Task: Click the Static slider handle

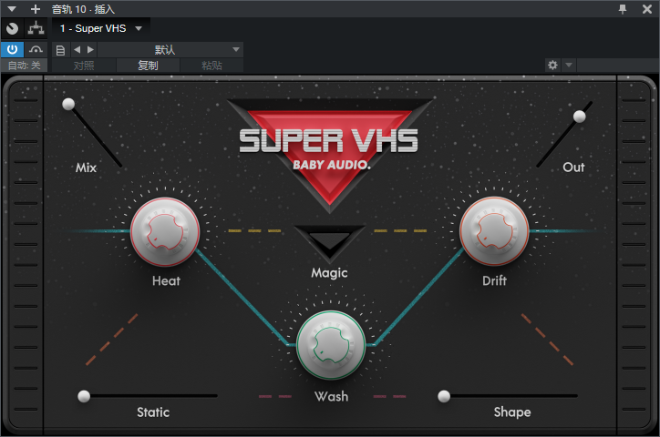Action: click(x=84, y=396)
